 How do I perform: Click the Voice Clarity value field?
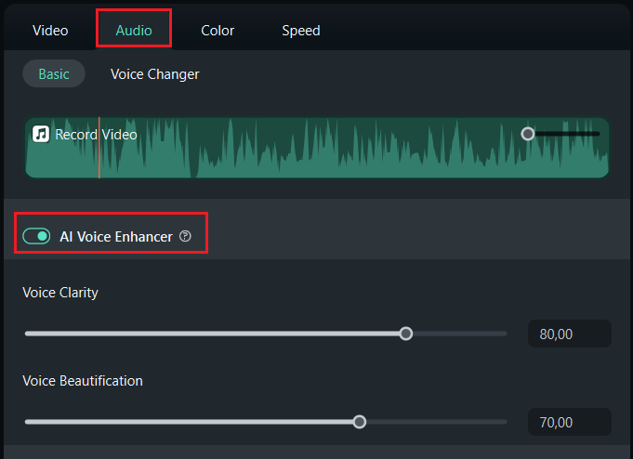coord(569,334)
